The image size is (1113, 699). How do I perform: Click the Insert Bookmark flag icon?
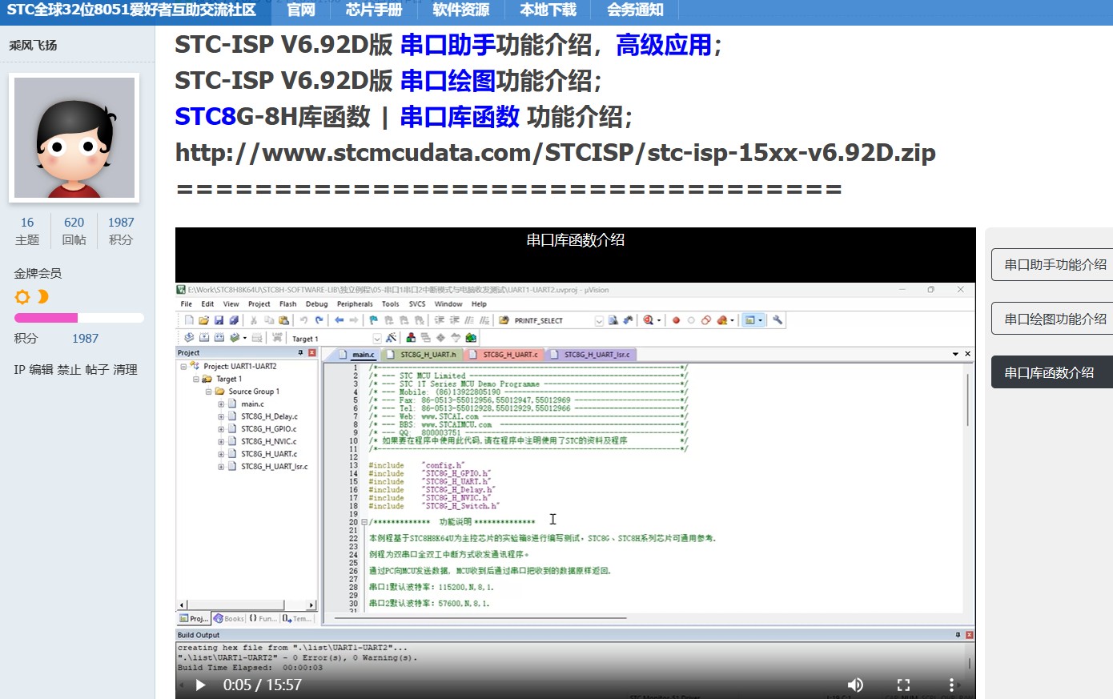pyautogui.click(x=374, y=320)
